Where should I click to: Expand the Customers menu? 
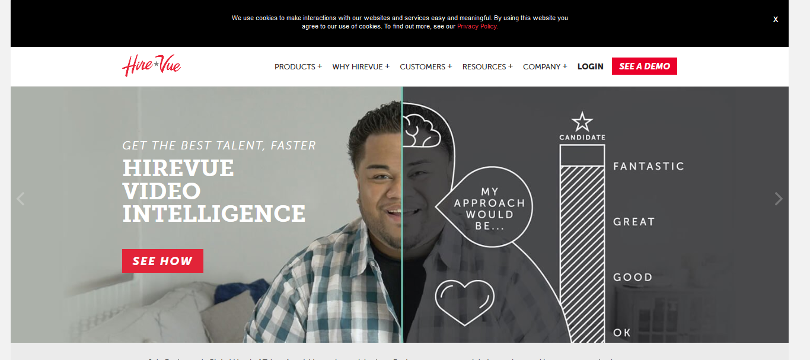click(426, 66)
